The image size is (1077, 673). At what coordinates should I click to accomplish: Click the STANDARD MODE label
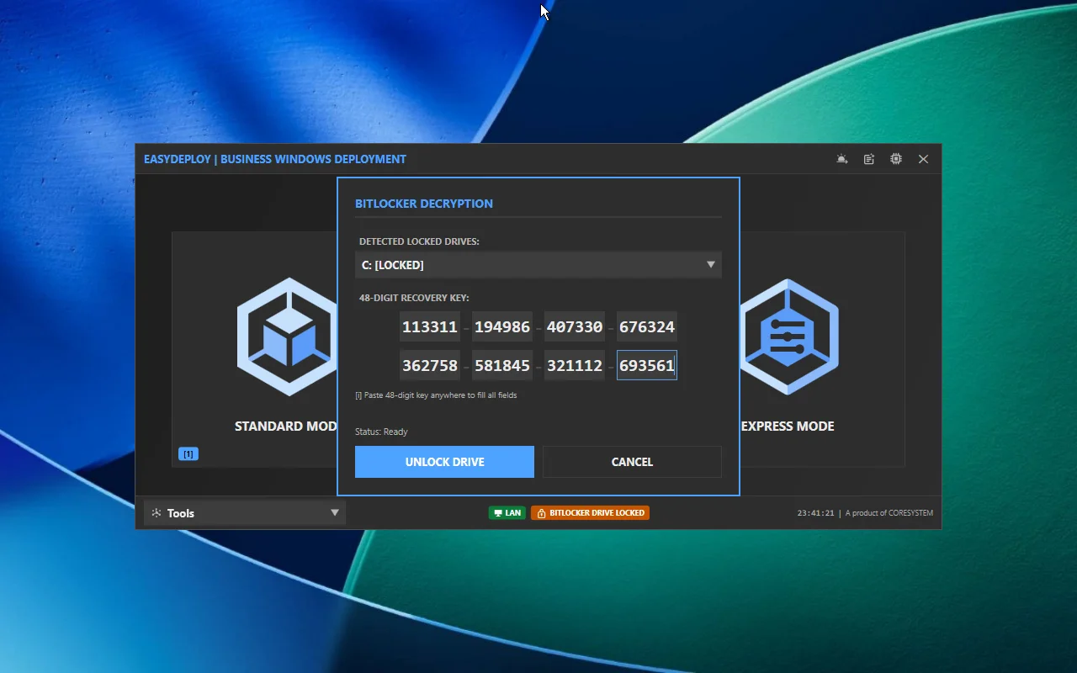(x=286, y=427)
